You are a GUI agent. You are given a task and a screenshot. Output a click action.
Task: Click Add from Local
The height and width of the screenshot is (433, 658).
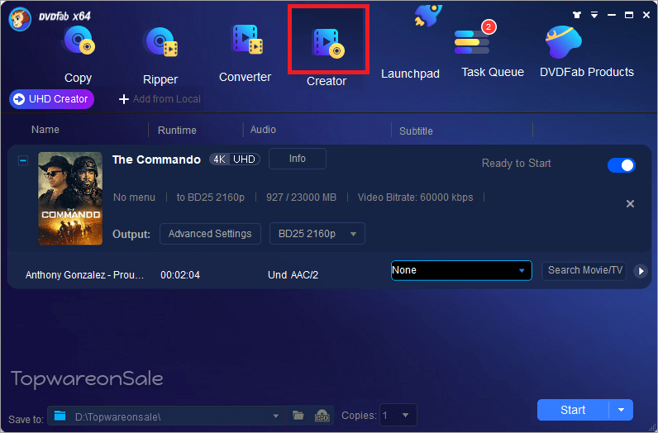click(x=160, y=99)
